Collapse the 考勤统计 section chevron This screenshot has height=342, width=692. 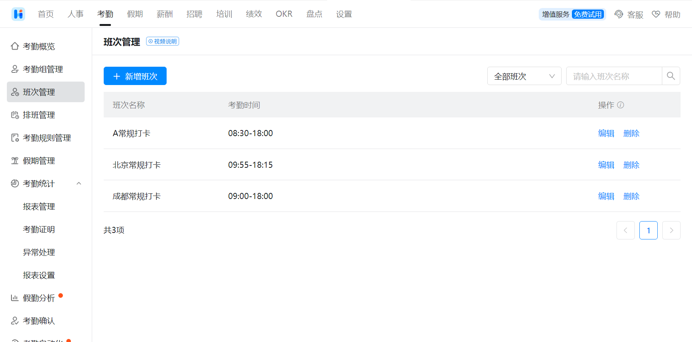(79, 183)
